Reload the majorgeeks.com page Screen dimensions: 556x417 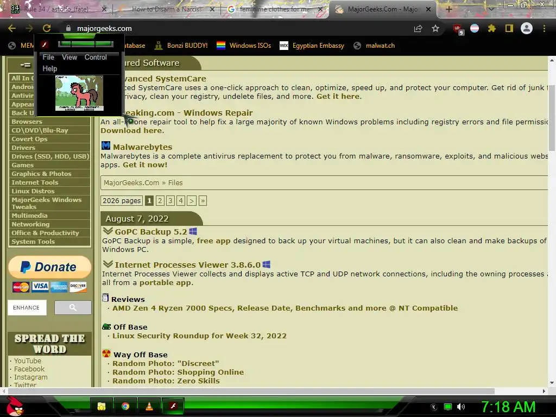point(47,28)
